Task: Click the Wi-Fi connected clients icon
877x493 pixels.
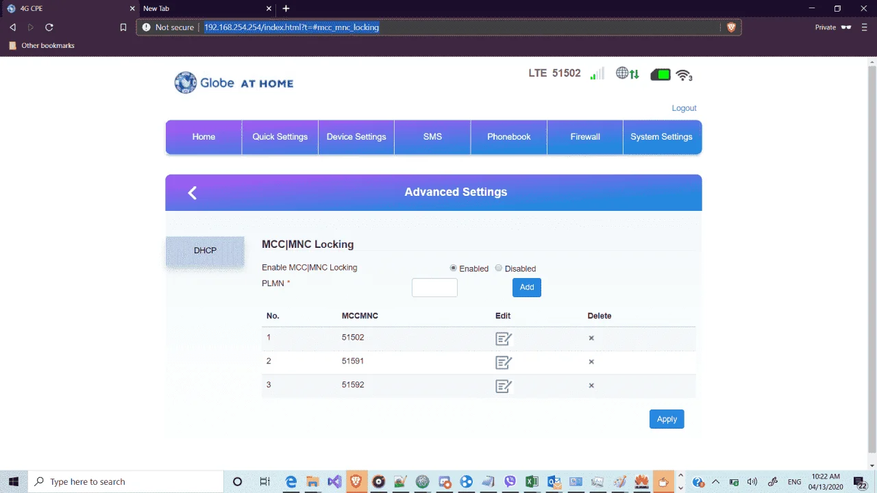Action: (684, 75)
